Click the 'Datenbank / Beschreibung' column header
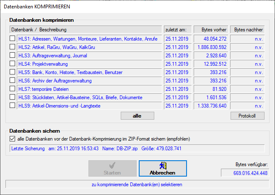This screenshot has width=275, height=195. [86, 30]
